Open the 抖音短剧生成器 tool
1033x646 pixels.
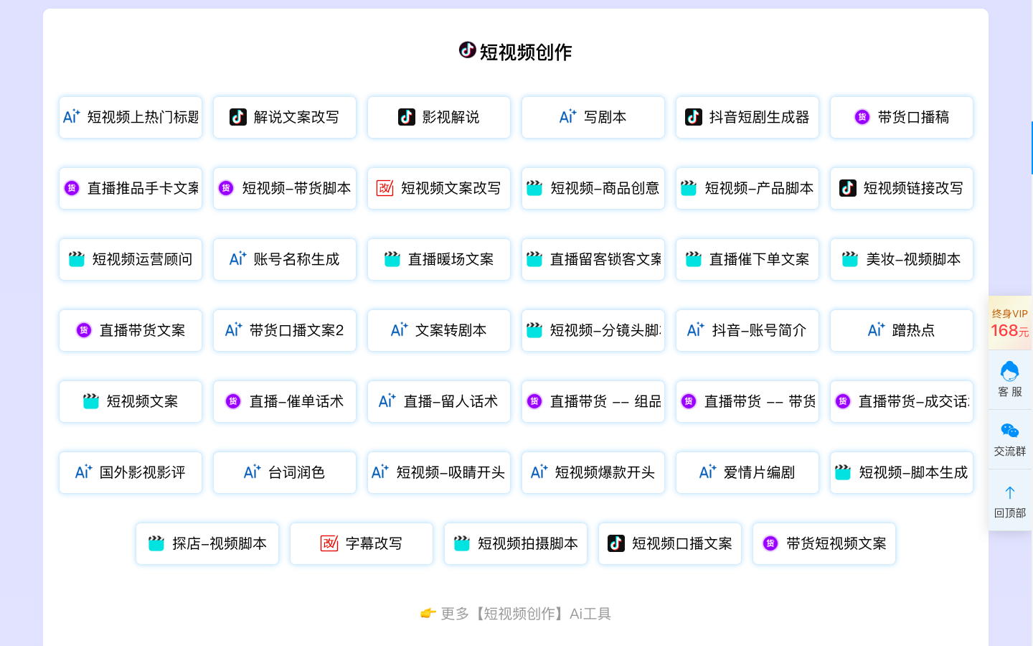click(747, 117)
